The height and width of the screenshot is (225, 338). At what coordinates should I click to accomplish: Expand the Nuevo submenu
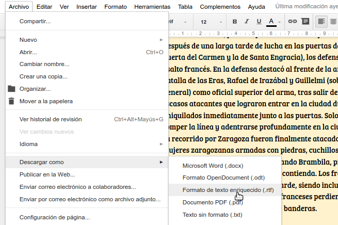click(87, 40)
